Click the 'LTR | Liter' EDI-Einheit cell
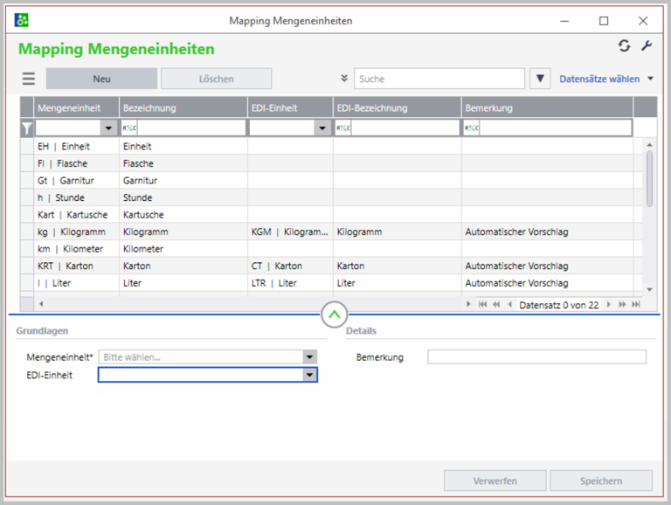Viewport: 671px width, 505px height. [290, 283]
